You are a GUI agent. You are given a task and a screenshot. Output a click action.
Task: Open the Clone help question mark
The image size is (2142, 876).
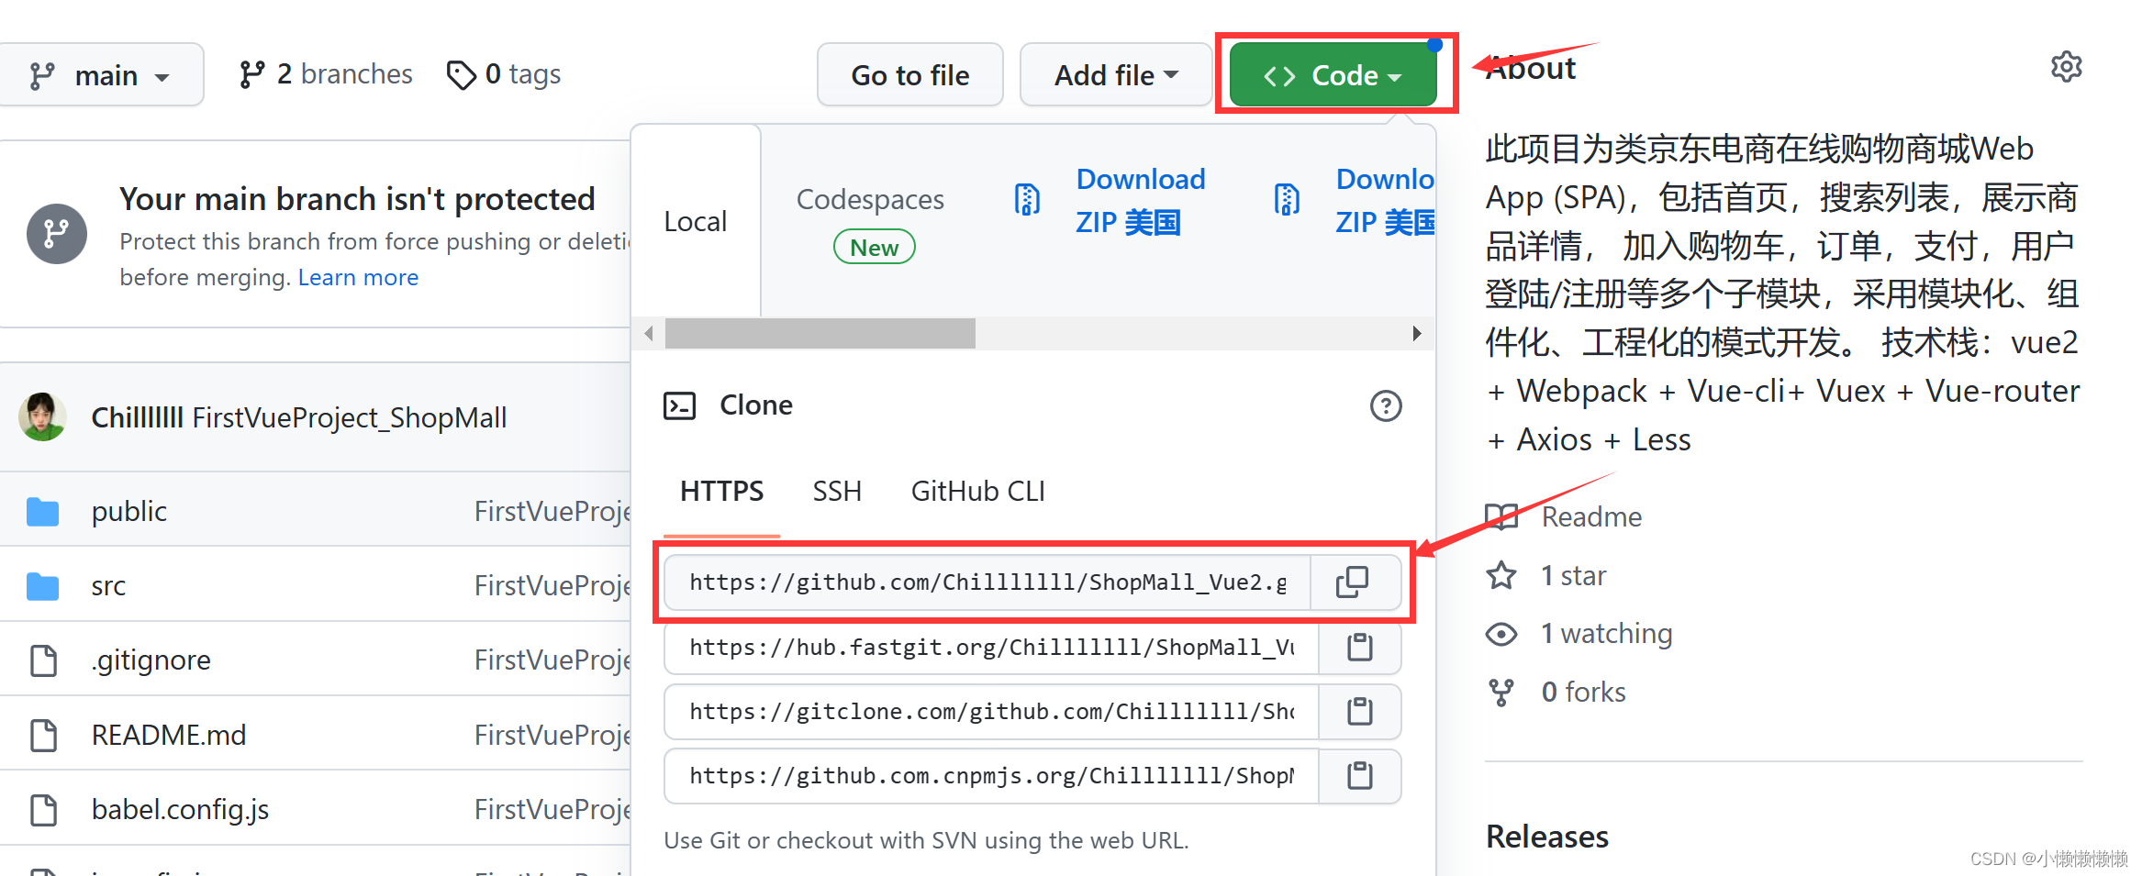[1386, 405]
